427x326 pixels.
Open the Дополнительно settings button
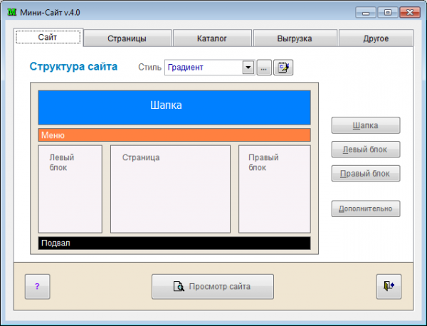(366, 209)
